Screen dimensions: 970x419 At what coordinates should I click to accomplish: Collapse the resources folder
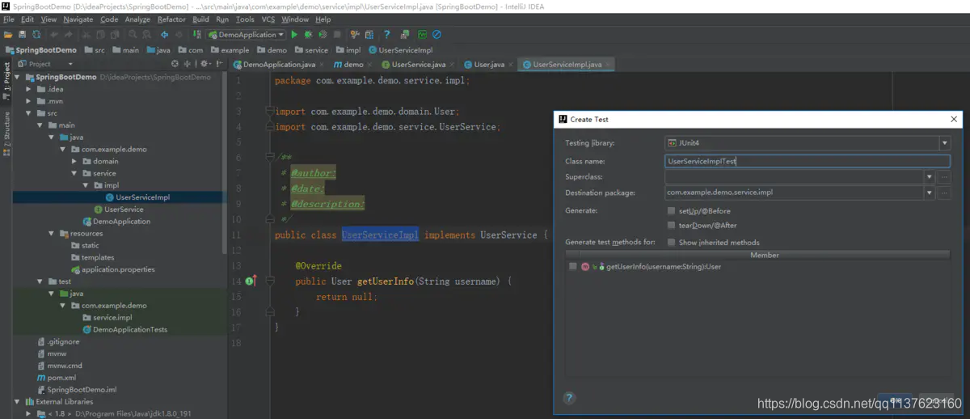click(52, 233)
